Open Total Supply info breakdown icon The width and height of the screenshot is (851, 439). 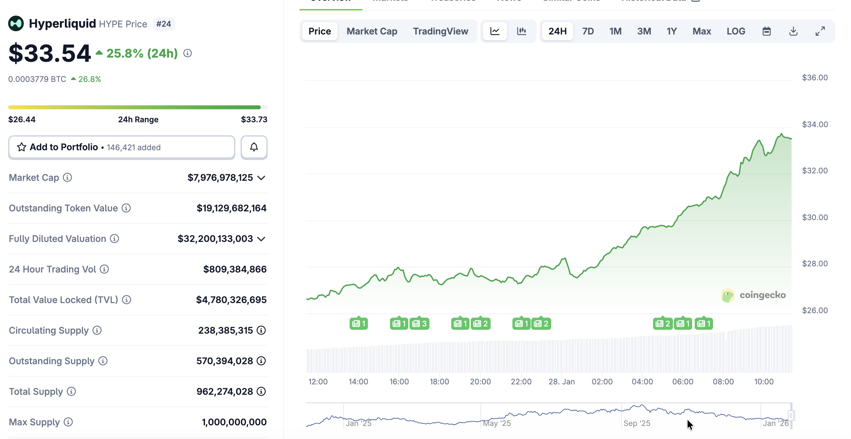(261, 392)
